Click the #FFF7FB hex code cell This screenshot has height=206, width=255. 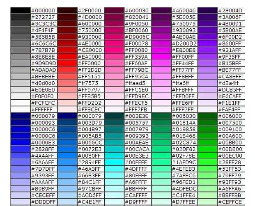(138, 110)
